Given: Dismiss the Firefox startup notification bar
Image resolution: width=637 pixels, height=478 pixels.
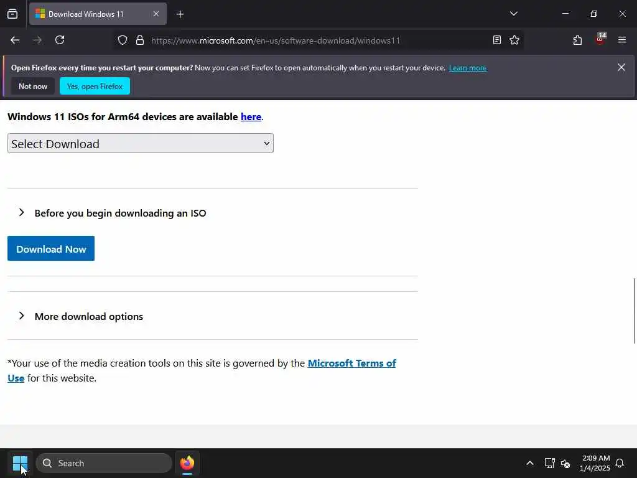Looking at the screenshot, I should tap(621, 67).
